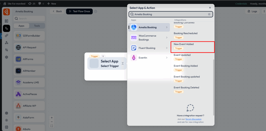Screen dimensions: 266x131
Task: Switch to the Tools tab
Action: click(x=37, y=26)
